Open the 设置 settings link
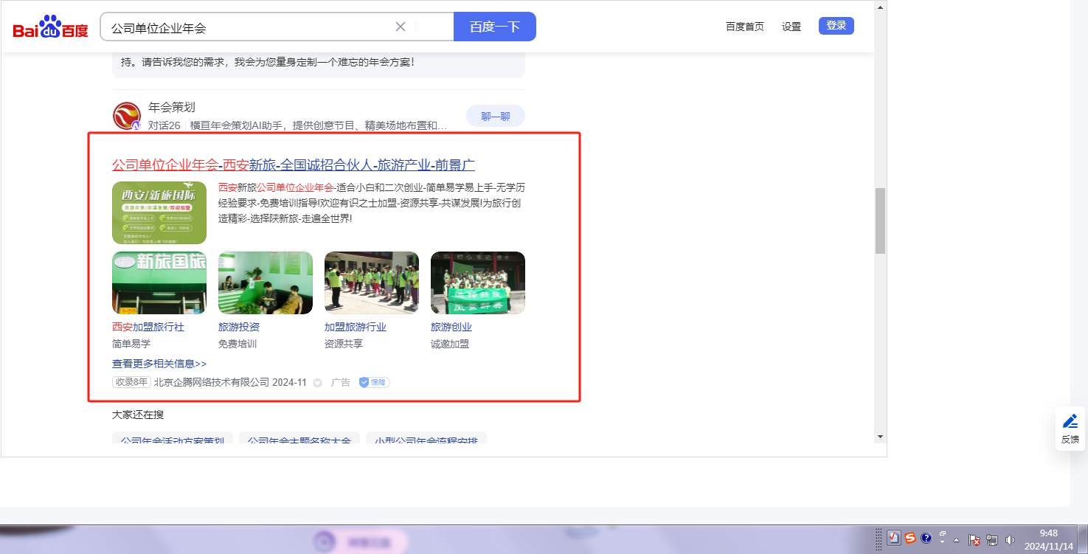The height and width of the screenshot is (554, 1088). tap(791, 27)
